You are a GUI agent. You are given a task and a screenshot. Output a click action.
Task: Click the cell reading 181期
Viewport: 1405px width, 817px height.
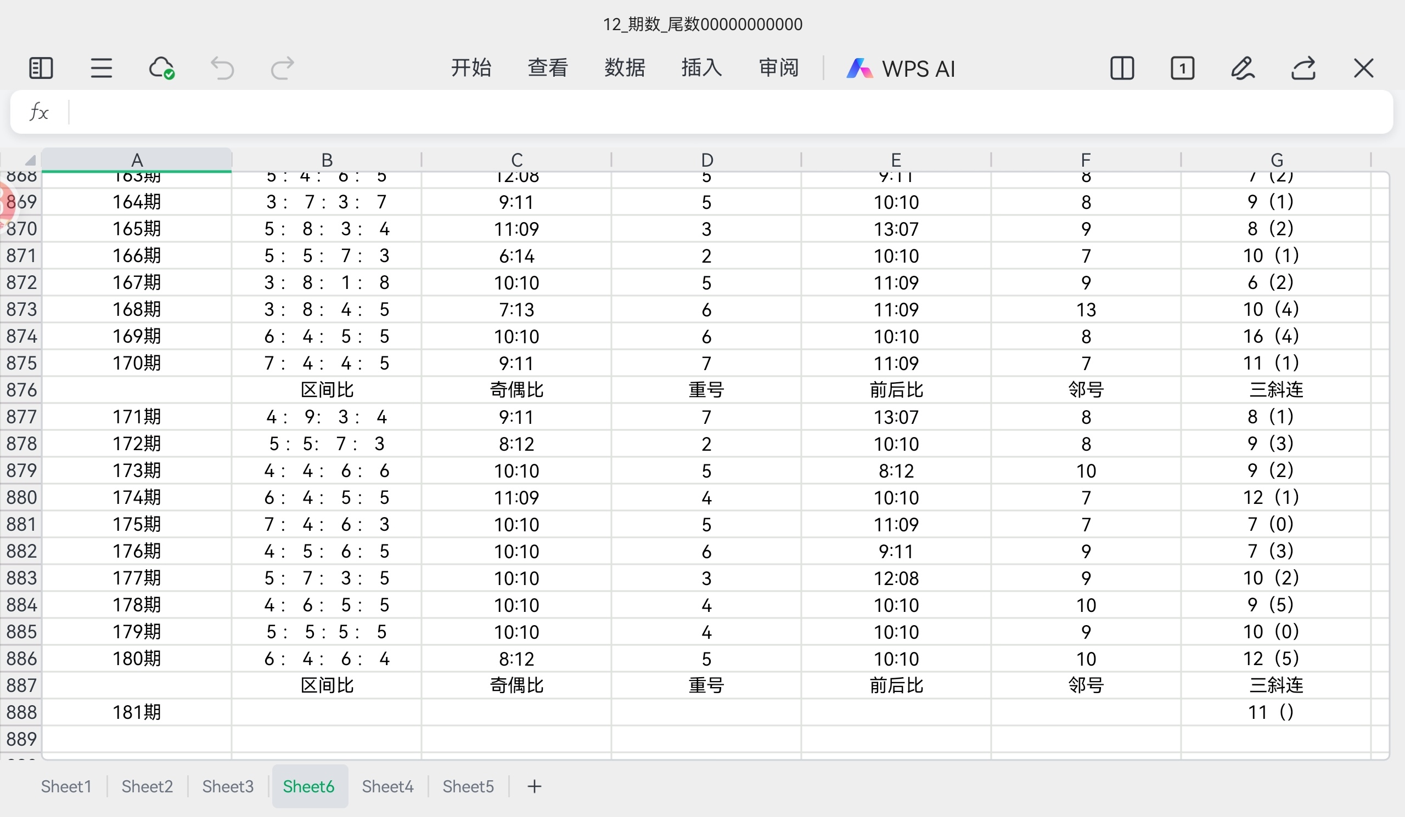click(x=137, y=712)
